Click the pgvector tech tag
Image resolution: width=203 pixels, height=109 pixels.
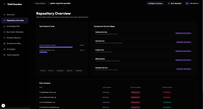(70, 71)
